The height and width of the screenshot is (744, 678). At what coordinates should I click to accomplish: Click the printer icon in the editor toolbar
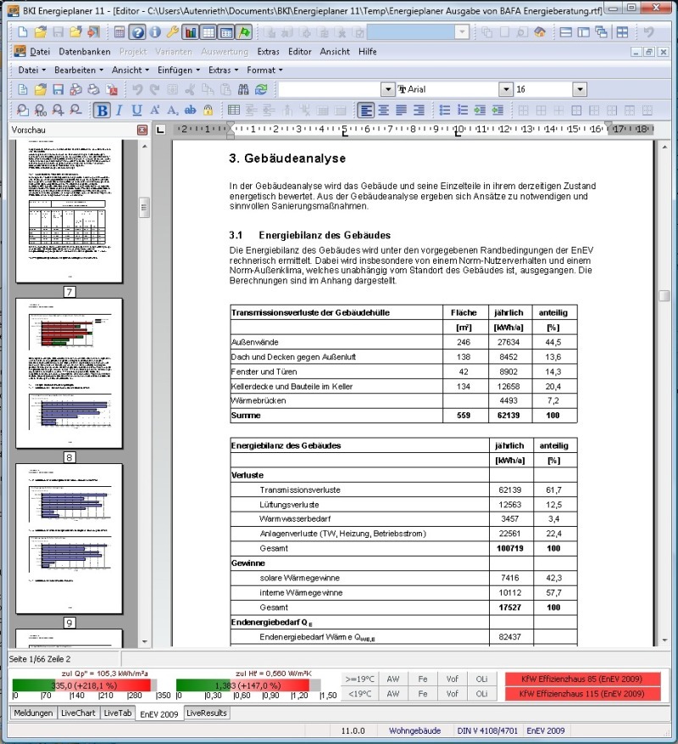point(94,89)
